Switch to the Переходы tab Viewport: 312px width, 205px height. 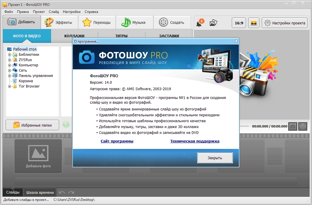[x=97, y=23]
